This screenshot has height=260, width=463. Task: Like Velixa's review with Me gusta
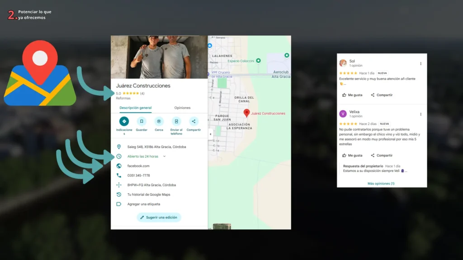pyautogui.click(x=352, y=155)
